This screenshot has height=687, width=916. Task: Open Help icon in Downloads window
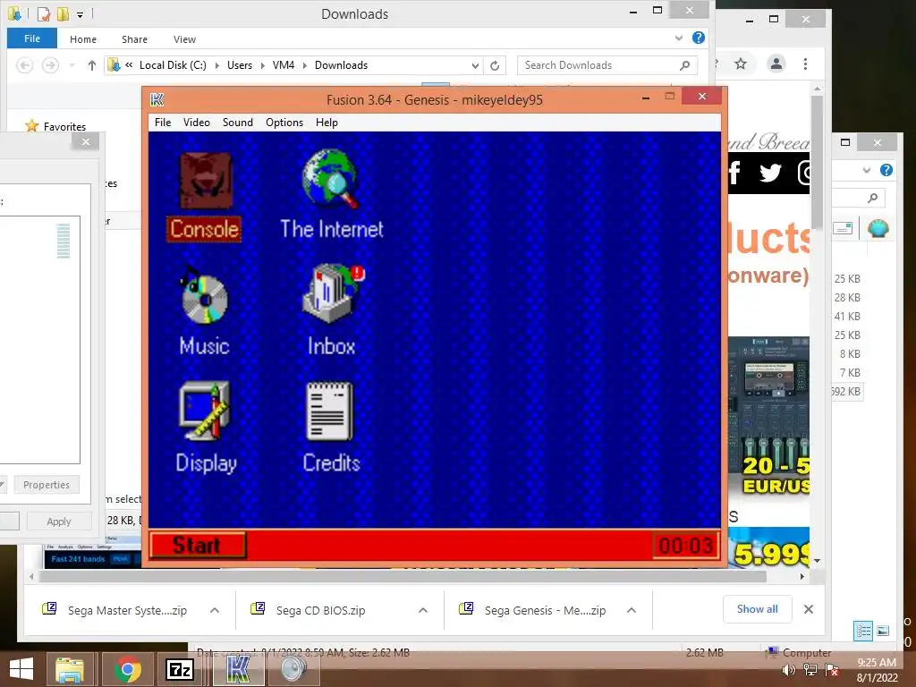[698, 38]
